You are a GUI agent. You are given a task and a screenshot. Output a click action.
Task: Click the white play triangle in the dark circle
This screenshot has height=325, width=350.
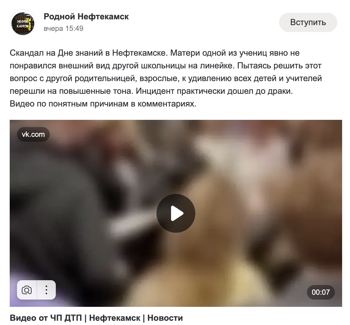click(x=177, y=213)
